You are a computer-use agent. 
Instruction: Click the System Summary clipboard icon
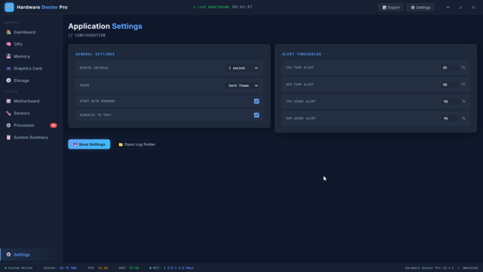(8, 137)
